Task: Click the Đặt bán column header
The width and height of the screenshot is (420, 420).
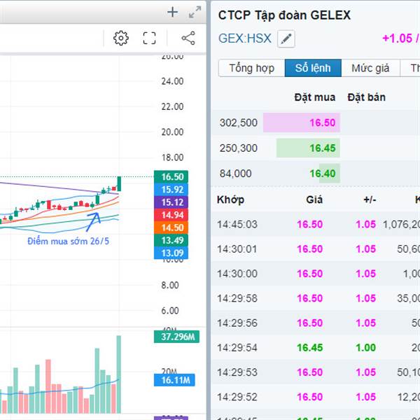Action: [x=366, y=97]
